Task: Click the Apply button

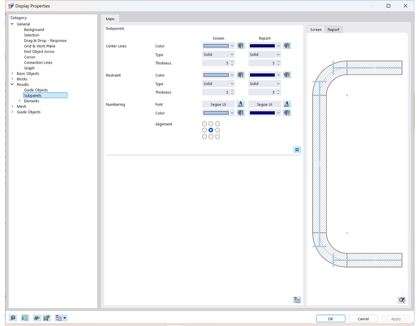Action: click(396, 318)
